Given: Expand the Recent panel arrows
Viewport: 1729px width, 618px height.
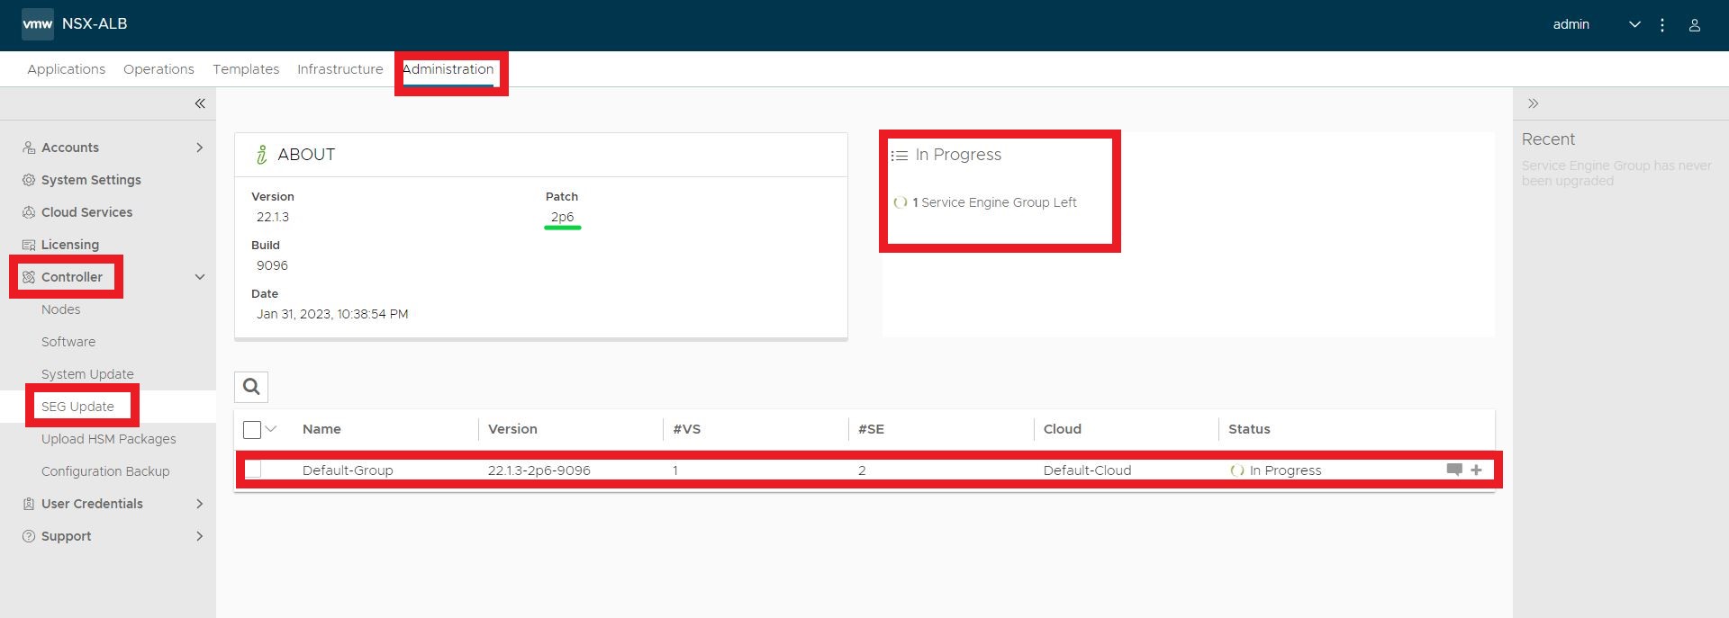Looking at the screenshot, I should [1533, 103].
